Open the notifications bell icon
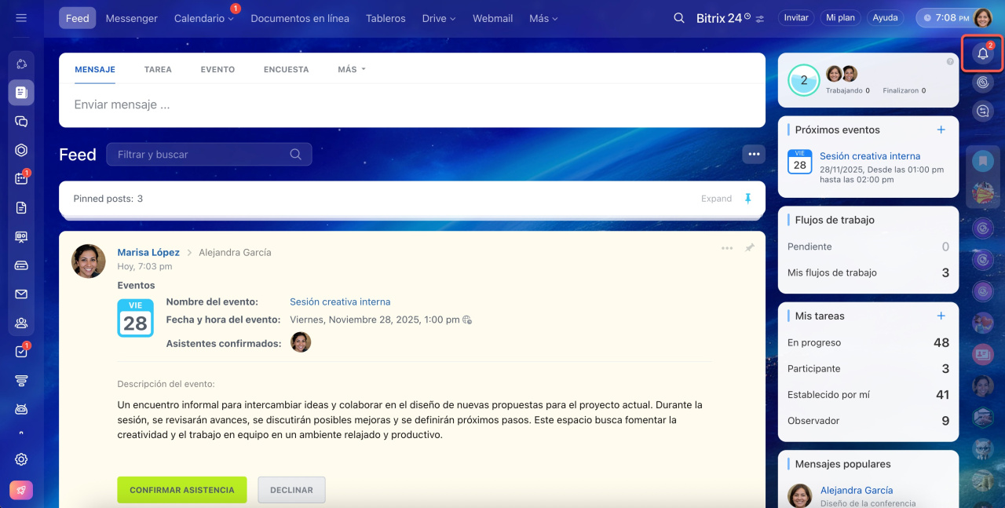The height and width of the screenshot is (508, 1005). (x=982, y=54)
